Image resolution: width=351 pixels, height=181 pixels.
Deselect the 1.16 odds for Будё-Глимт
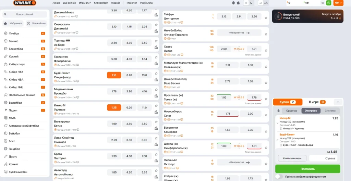(x=114, y=75)
